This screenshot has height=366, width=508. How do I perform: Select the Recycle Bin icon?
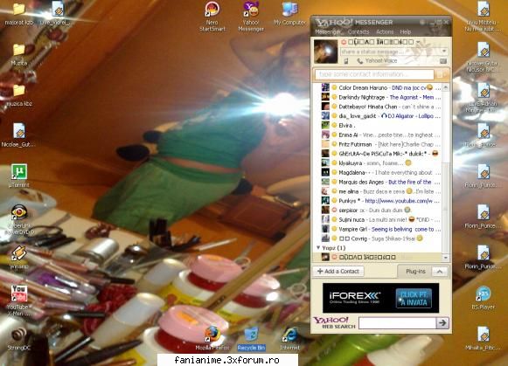point(251,339)
